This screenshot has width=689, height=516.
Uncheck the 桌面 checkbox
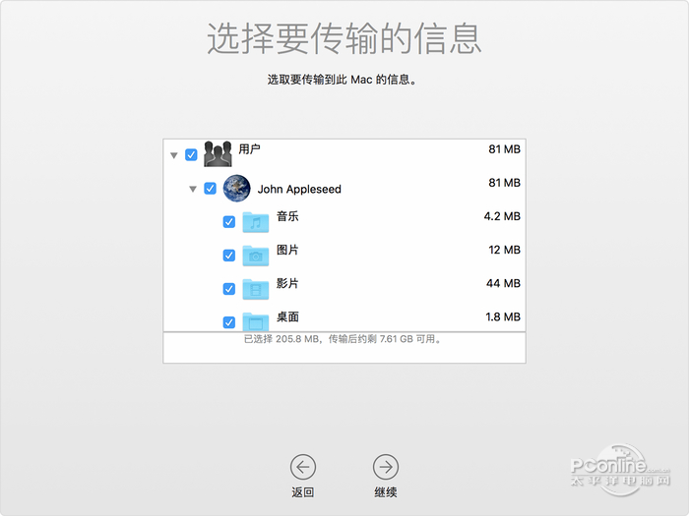tap(229, 322)
